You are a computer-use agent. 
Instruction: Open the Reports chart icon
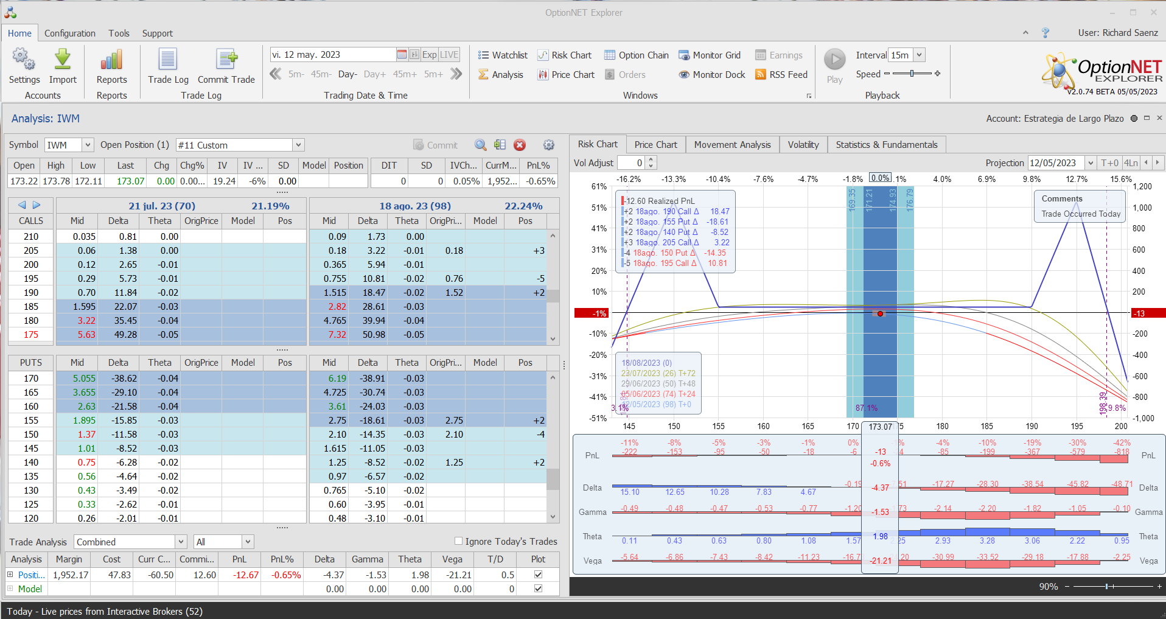111,60
